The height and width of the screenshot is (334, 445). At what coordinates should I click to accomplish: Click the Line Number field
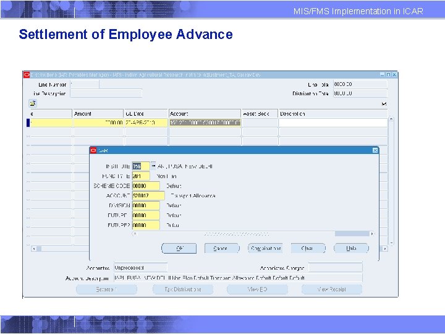(85, 84)
